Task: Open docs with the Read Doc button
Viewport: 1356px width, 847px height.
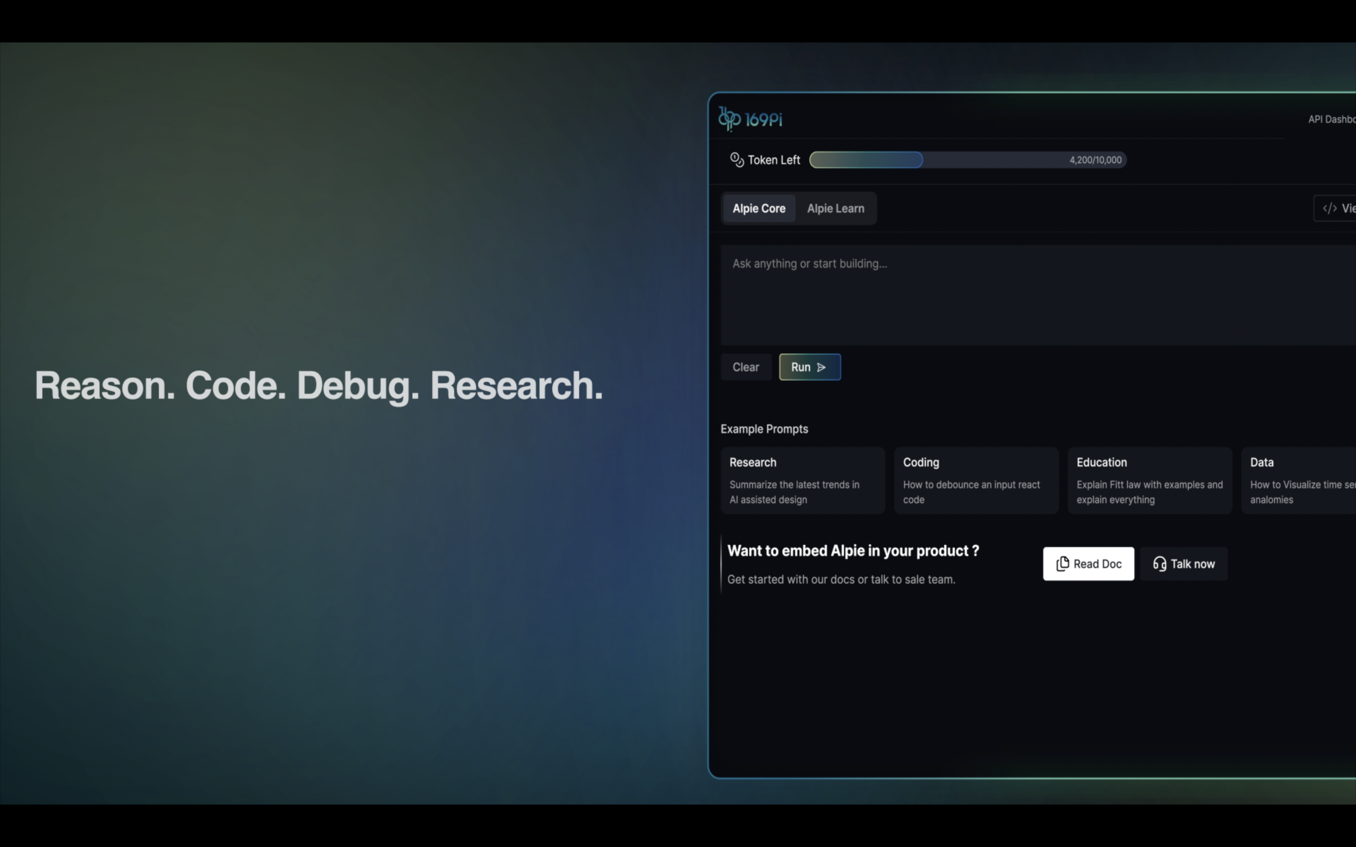Action: pyautogui.click(x=1088, y=564)
